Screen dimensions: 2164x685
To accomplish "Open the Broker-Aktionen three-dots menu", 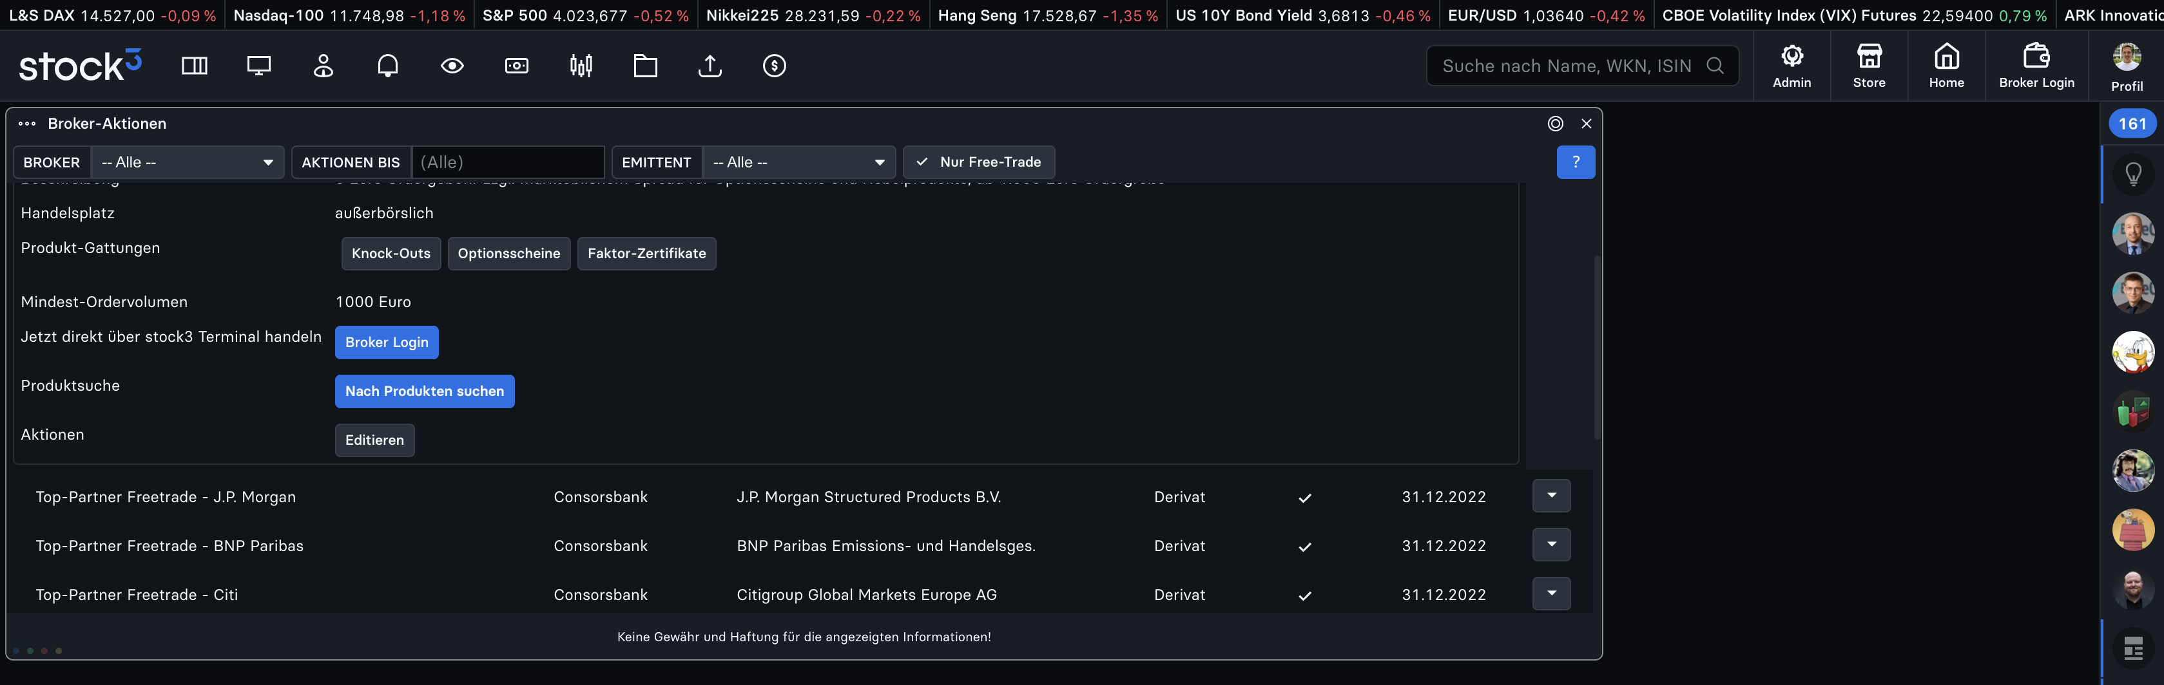I will pos(27,124).
